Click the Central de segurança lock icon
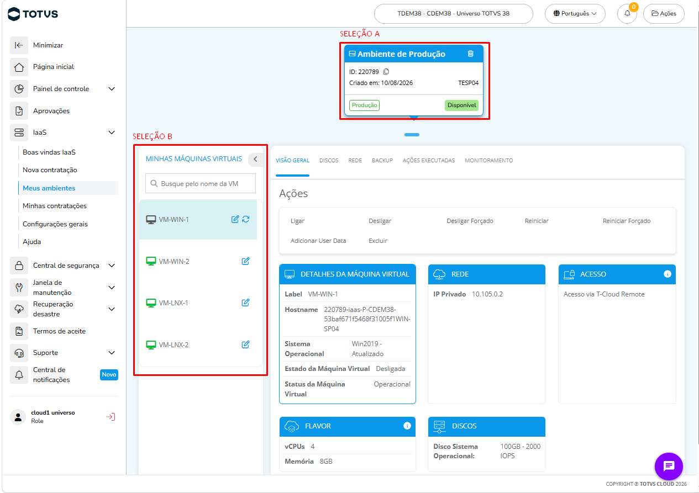The image size is (699, 493). (19, 266)
